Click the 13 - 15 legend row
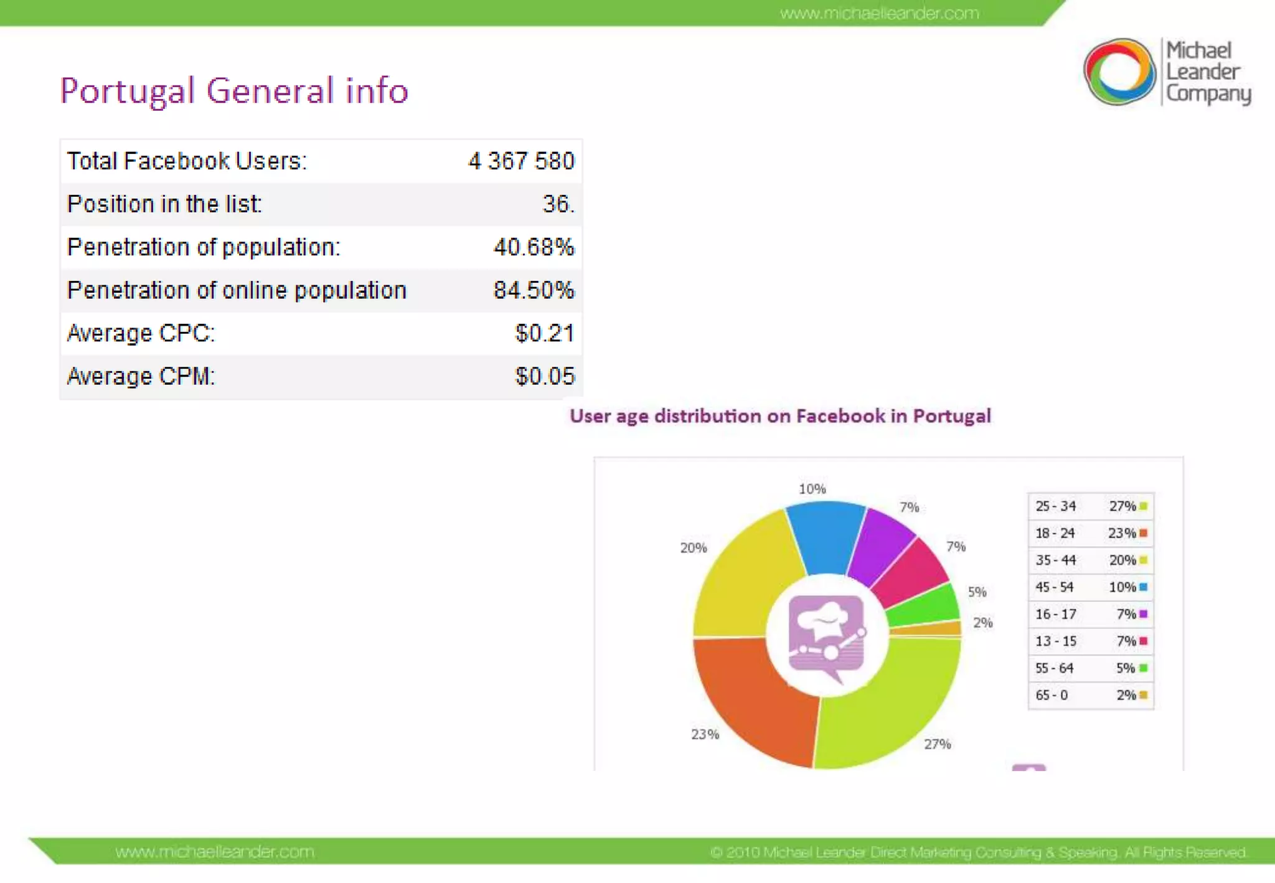Image resolution: width=1275 pixels, height=883 pixels. pyautogui.click(x=1090, y=641)
